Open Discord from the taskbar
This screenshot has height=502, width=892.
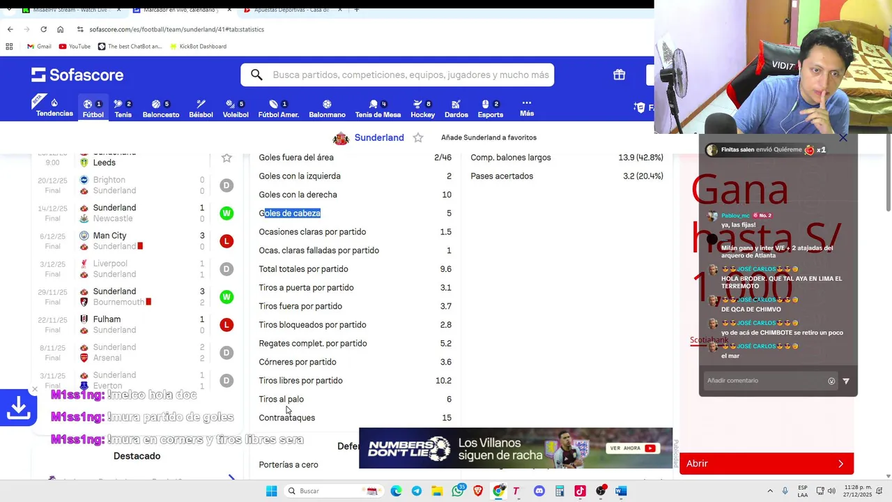539,491
